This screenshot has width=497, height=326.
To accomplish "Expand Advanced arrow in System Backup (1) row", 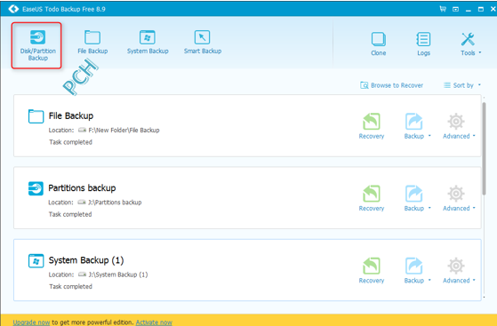I will tap(474, 280).
